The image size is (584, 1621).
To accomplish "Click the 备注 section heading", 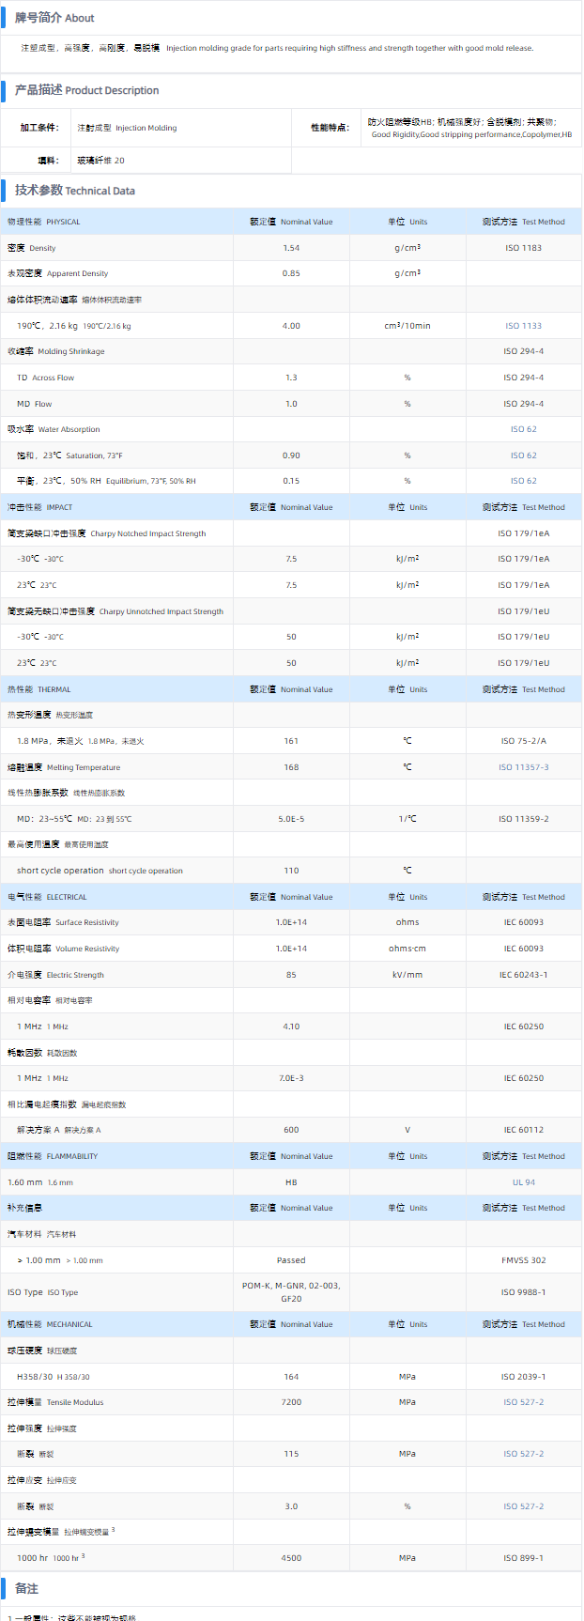I will (x=26, y=1588).
